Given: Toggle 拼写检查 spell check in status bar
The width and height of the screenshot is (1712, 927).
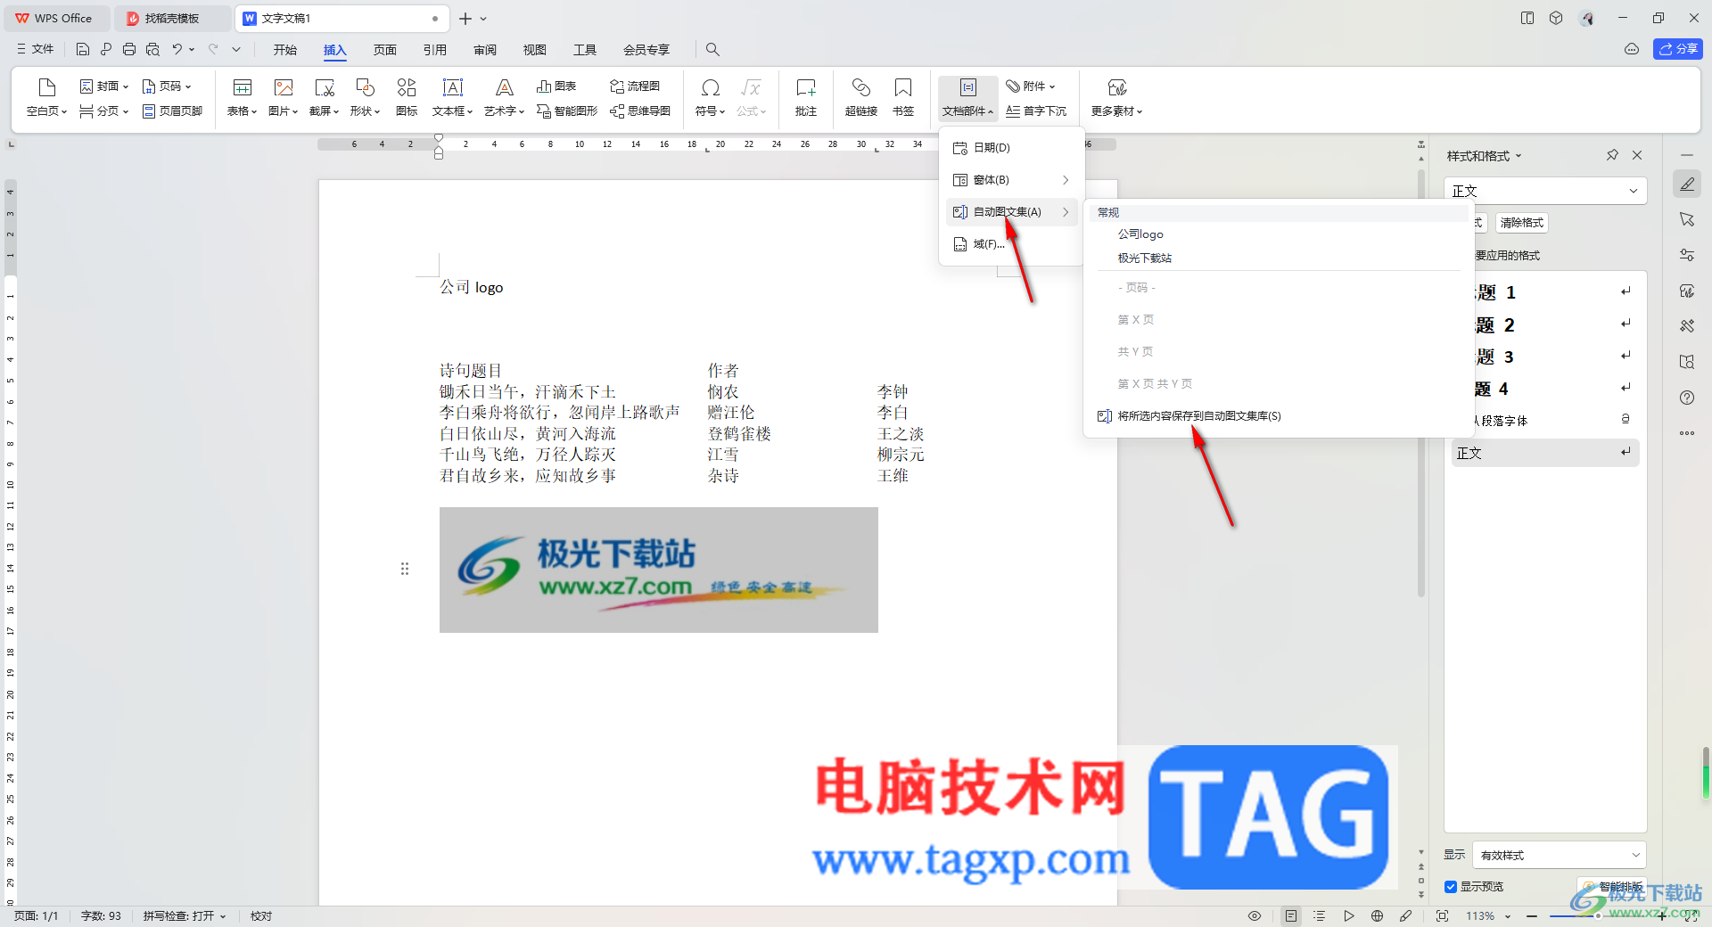Looking at the screenshot, I should click(185, 916).
